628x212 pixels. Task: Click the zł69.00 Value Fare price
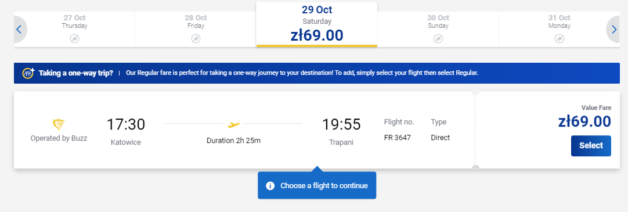point(584,121)
